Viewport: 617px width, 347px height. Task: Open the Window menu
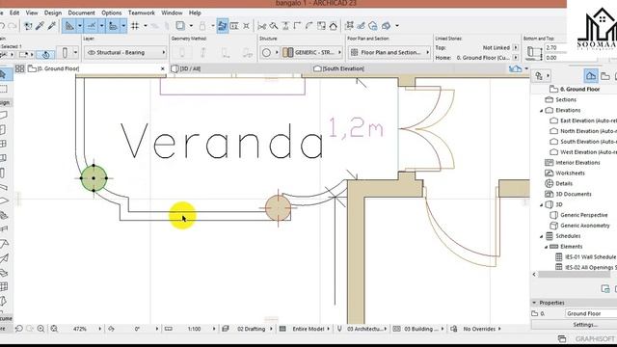pyautogui.click(x=172, y=13)
